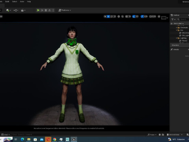Open the Build menu

point(7,2)
